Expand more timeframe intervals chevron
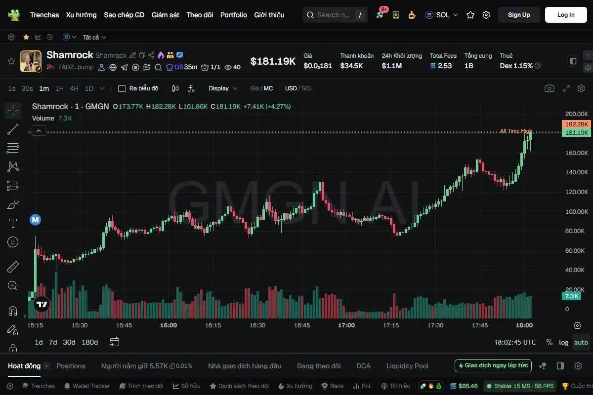593x395 pixels. (102, 88)
